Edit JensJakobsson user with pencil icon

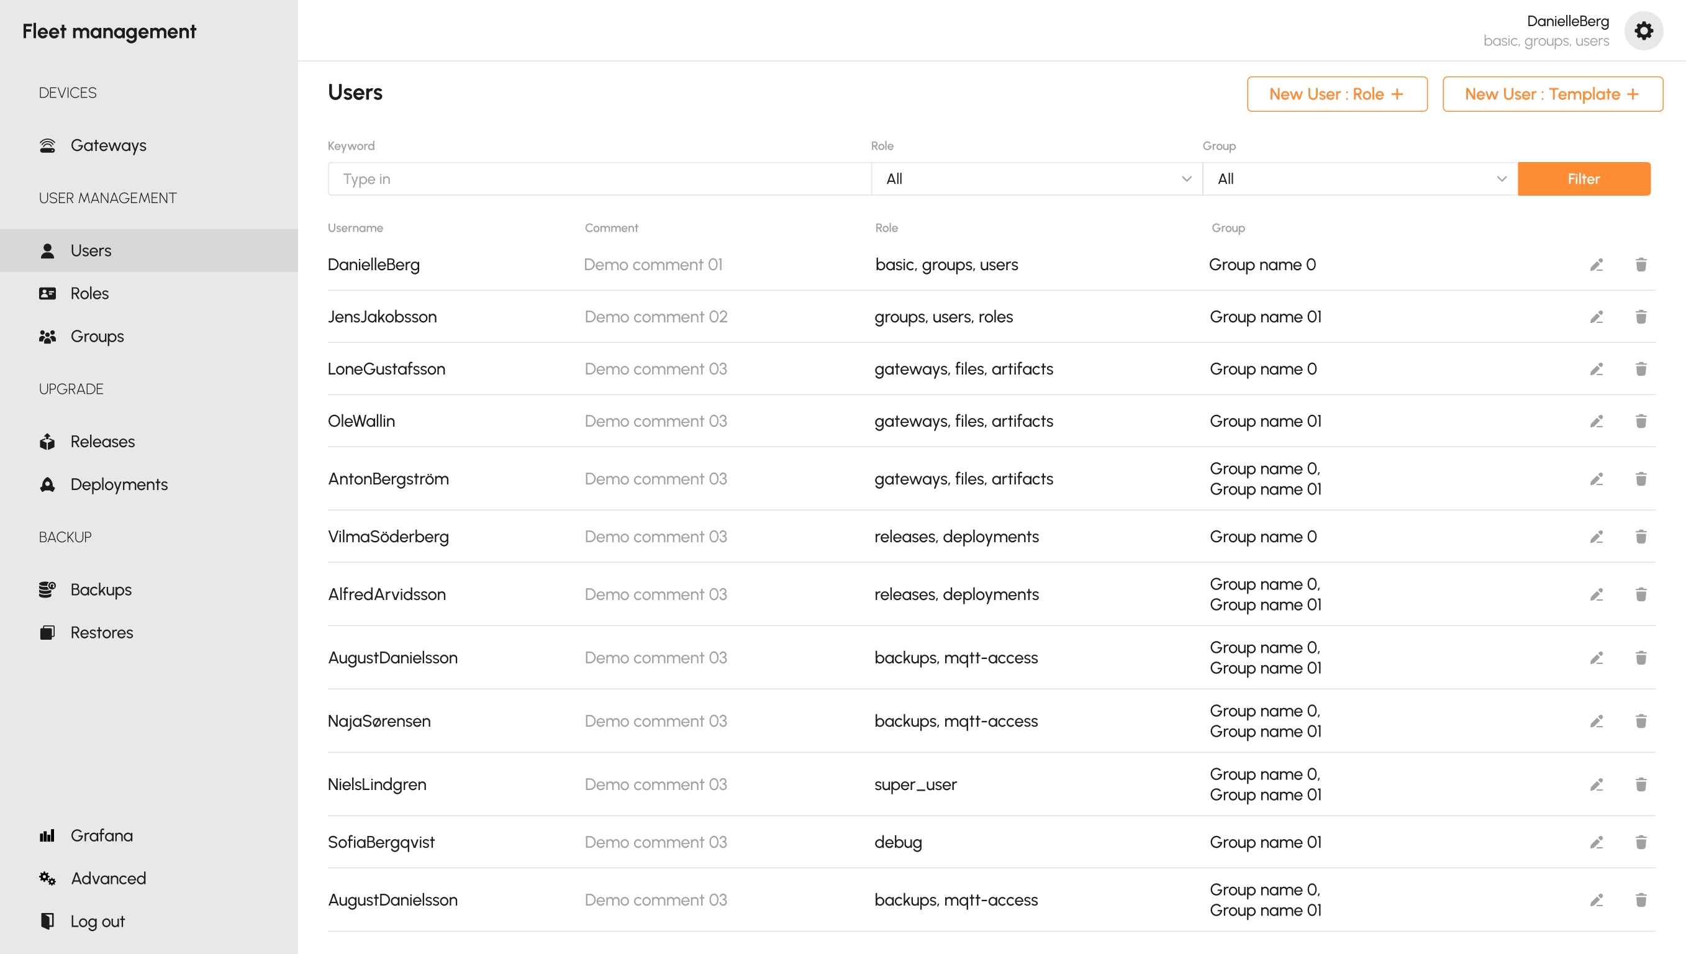(1596, 317)
